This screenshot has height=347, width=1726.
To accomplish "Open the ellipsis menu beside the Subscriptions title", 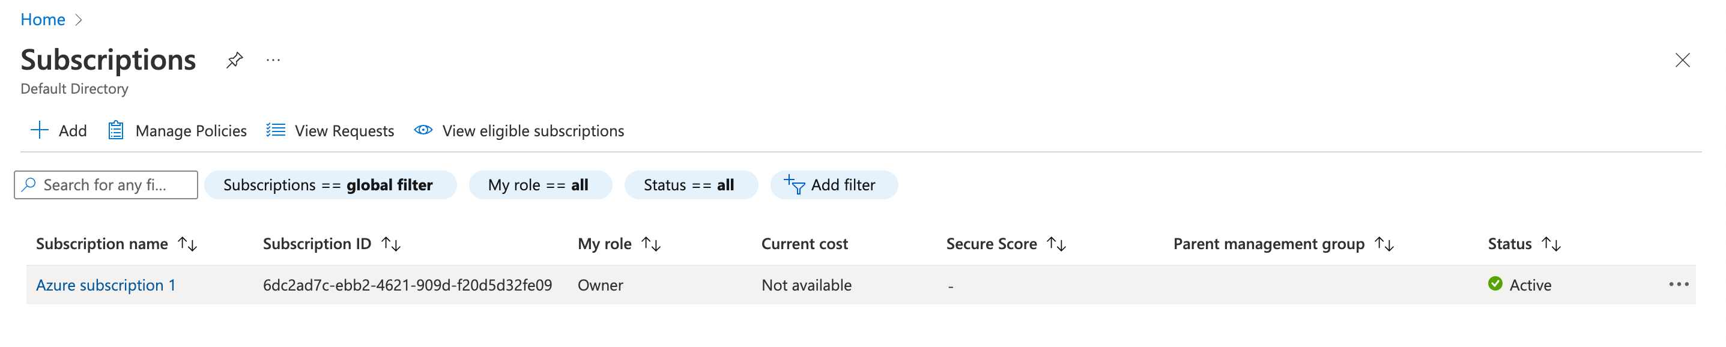I will coord(273,60).
